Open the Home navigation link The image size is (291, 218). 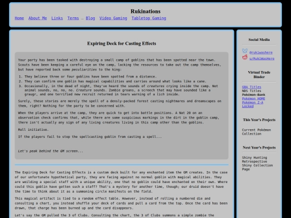pyautogui.click(x=19, y=18)
